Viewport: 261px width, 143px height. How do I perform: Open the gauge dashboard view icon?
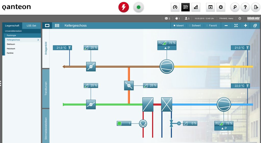click(175, 7)
